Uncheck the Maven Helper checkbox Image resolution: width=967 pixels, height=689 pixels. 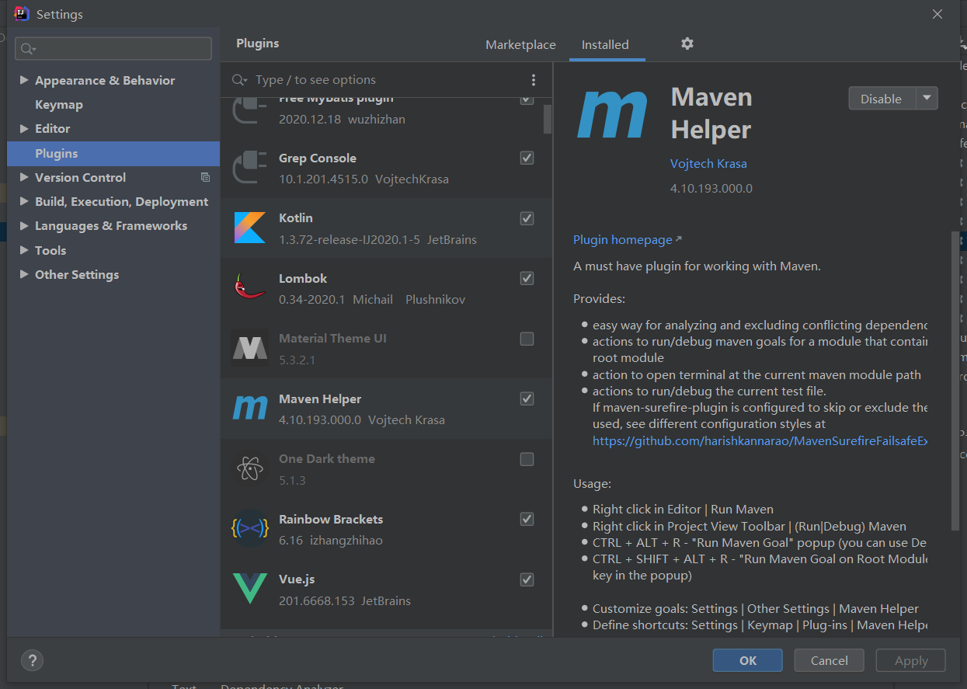coord(527,398)
